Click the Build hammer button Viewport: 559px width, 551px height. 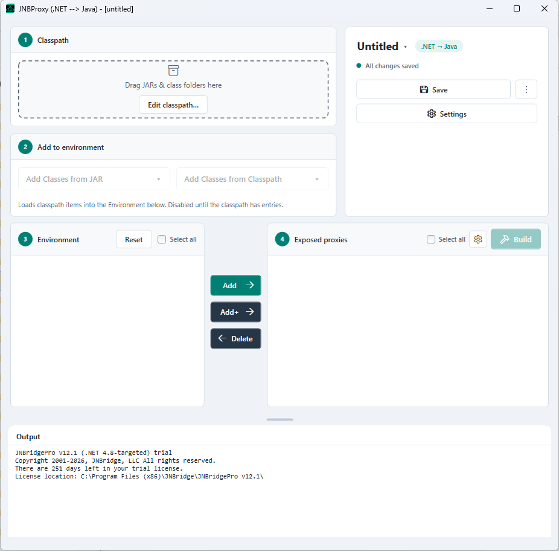(516, 239)
